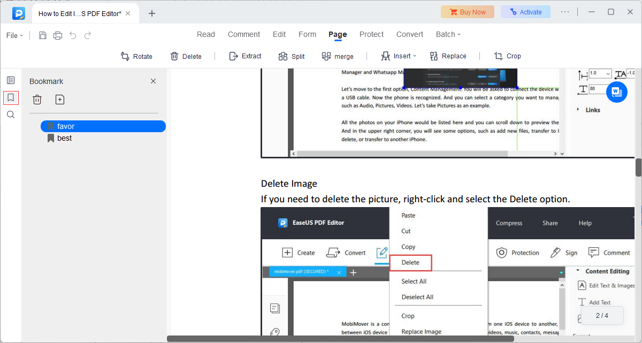Select the Split document tool
The width and height of the screenshot is (642, 343).
[x=292, y=56]
